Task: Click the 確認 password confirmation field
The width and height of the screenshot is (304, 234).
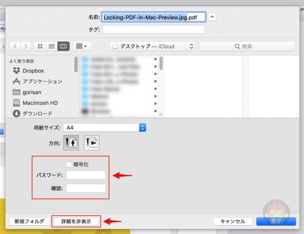Action: (x=86, y=188)
